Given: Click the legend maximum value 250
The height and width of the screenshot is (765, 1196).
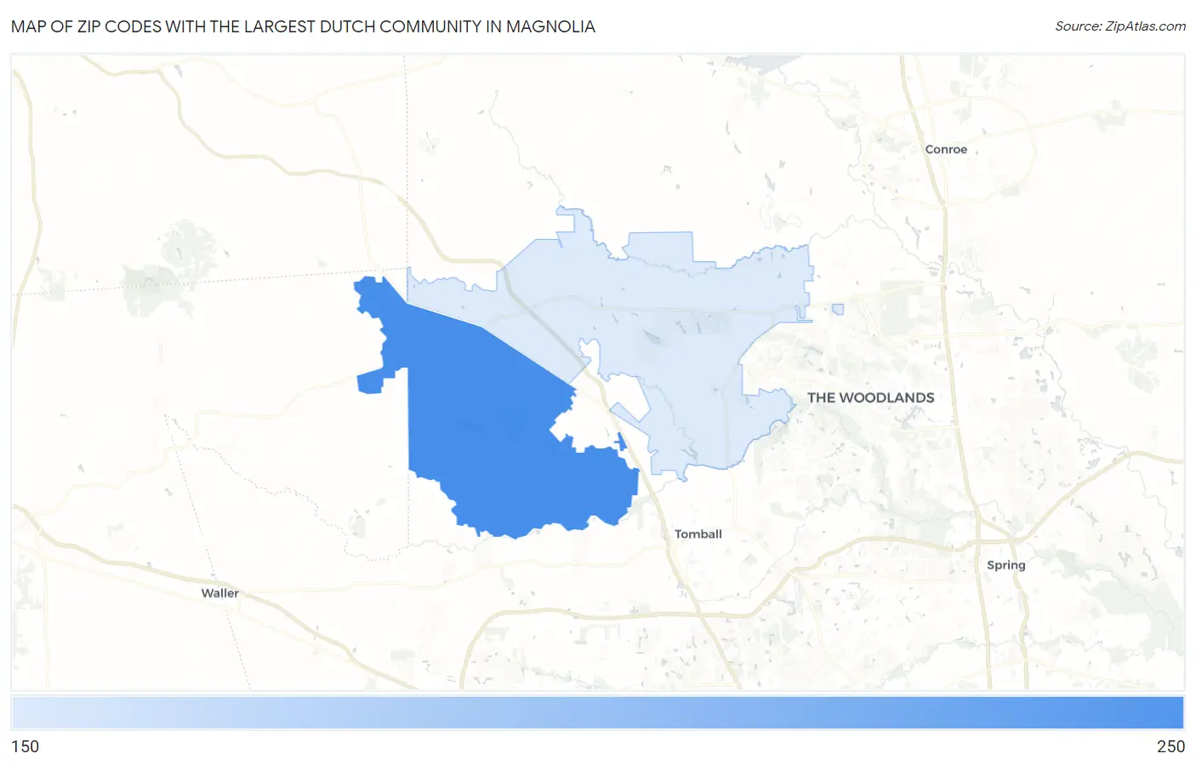Looking at the screenshot, I should pyautogui.click(x=1170, y=746).
